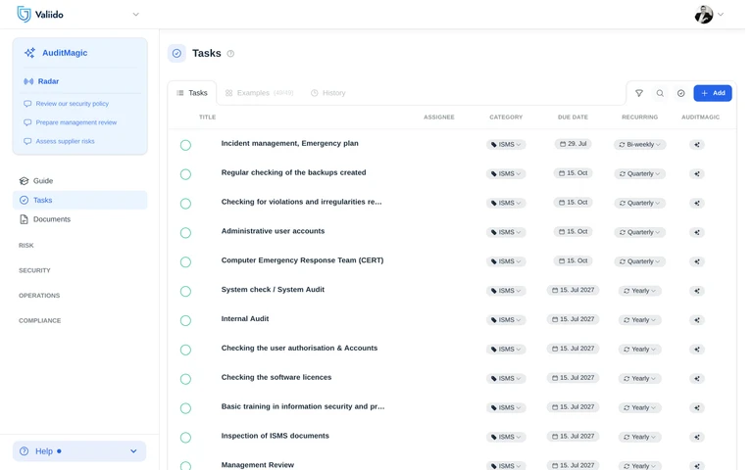Open 15. Jul 2027 due date for Internal Audit

pyautogui.click(x=573, y=319)
